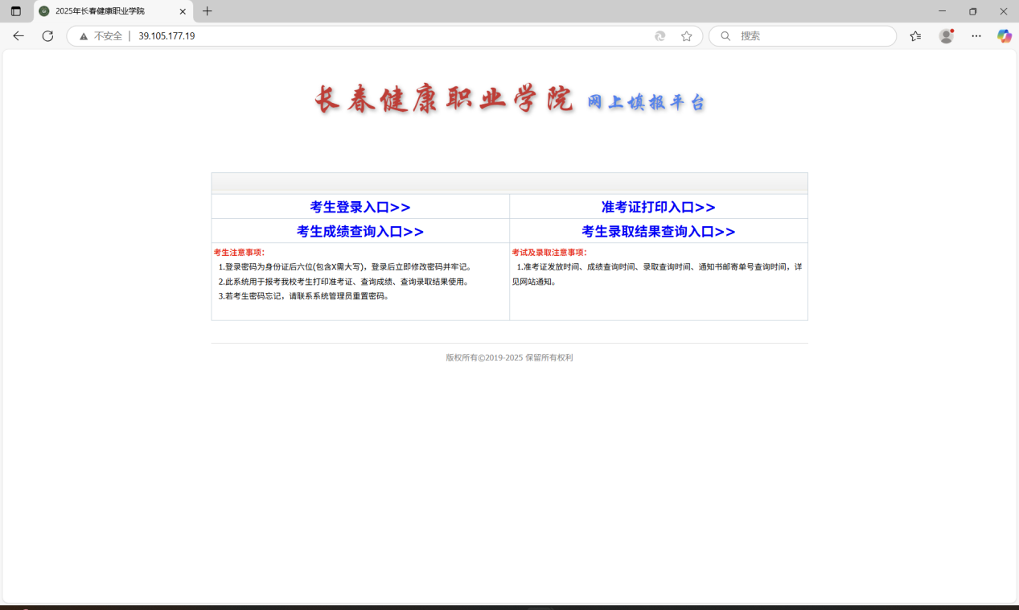Reload the page with the refresh icon
The width and height of the screenshot is (1019, 610).
click(x=47, y=36)
